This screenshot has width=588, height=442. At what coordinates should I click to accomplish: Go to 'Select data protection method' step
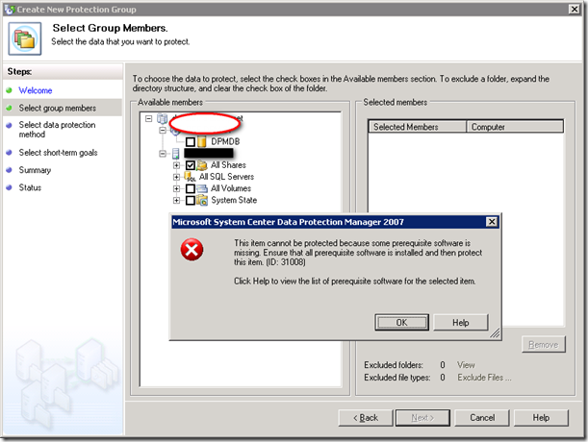click(x=57, y=129)
